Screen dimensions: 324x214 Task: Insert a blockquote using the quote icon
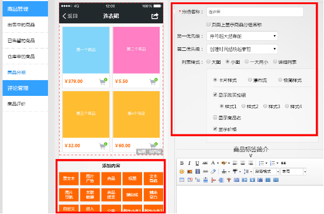point(284,163)
